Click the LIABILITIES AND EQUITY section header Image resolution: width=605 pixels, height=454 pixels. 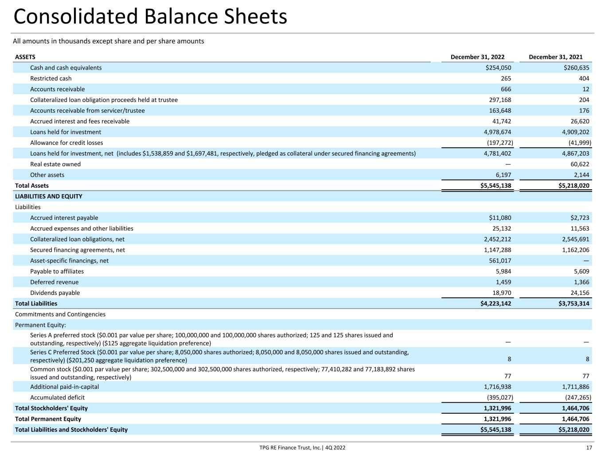coord(49,196)
